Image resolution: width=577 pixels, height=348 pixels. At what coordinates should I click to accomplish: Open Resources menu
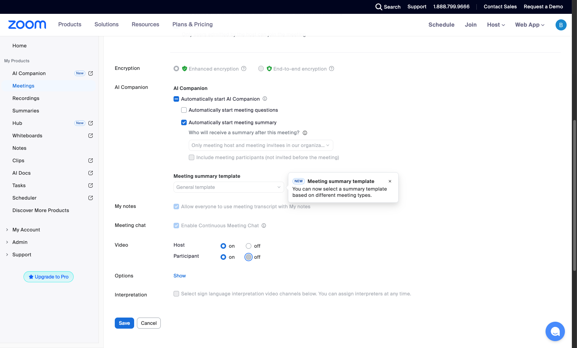coord(146,25)
